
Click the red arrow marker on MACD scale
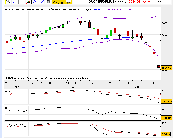pyautogui.click(x=160, y=94)
